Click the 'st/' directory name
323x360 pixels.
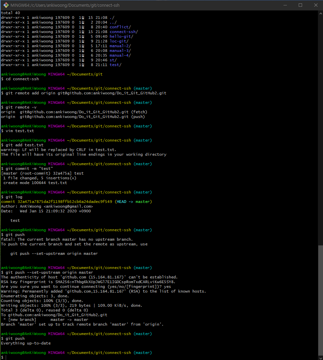113,60
